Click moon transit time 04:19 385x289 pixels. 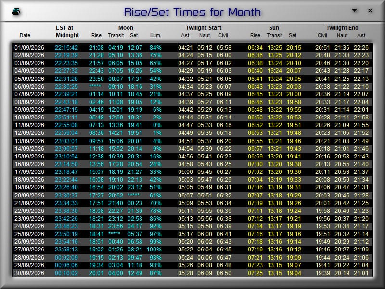tap(115, 47)
